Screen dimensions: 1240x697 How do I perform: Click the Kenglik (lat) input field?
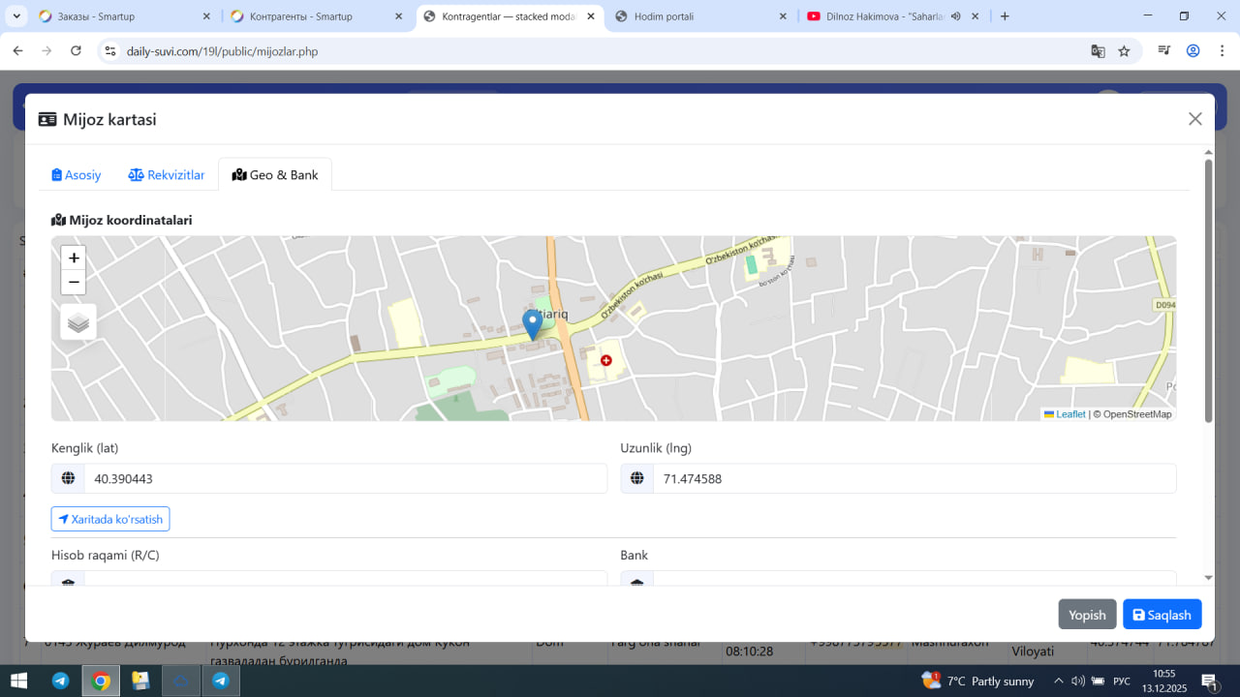344,478
